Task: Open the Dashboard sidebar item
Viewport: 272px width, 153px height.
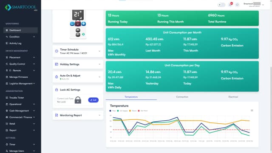Action: [x=20, y=30]
